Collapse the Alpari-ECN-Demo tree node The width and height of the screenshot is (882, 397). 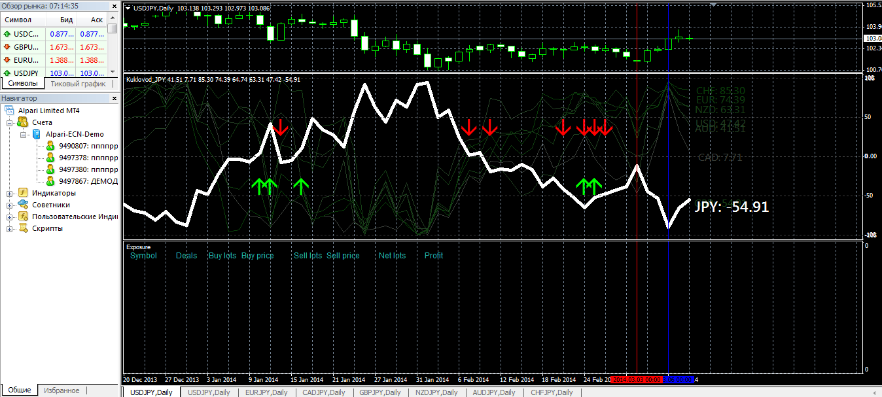pyautogui.click(x=24, y=134)
